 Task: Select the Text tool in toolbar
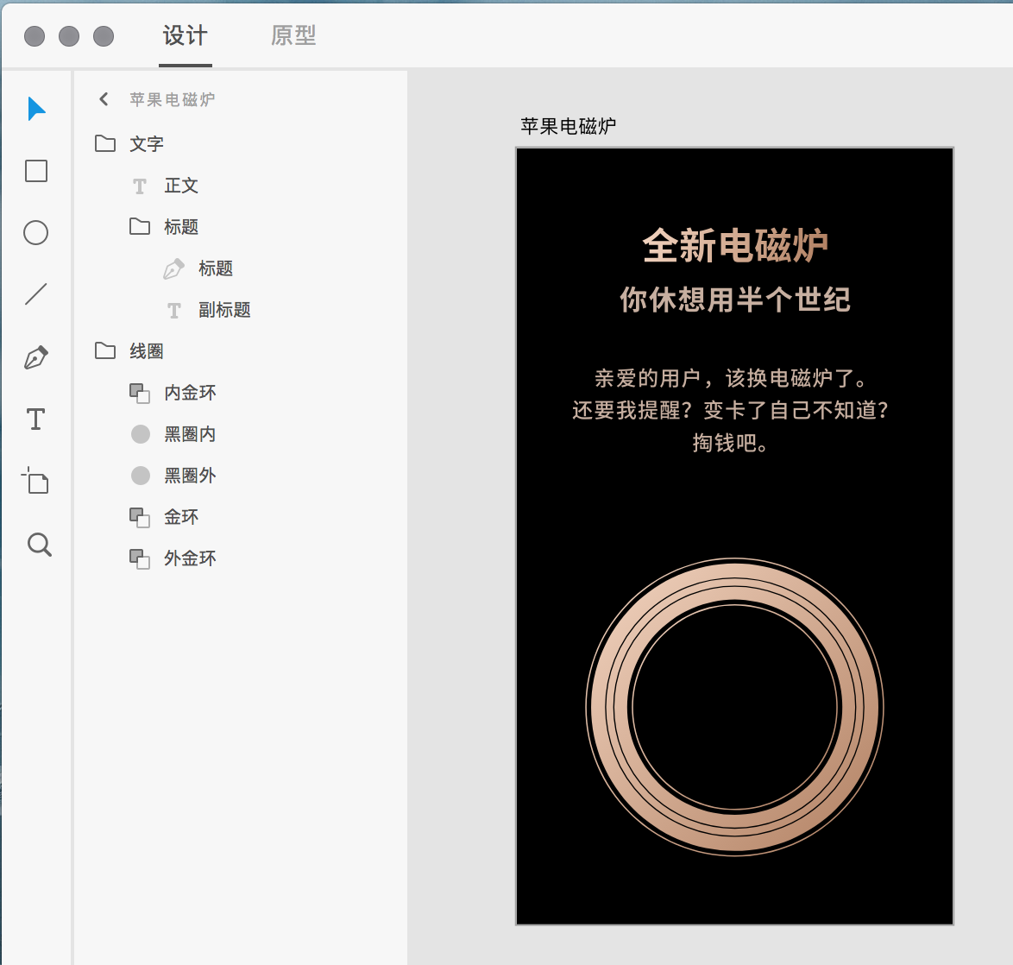point(36,419)
